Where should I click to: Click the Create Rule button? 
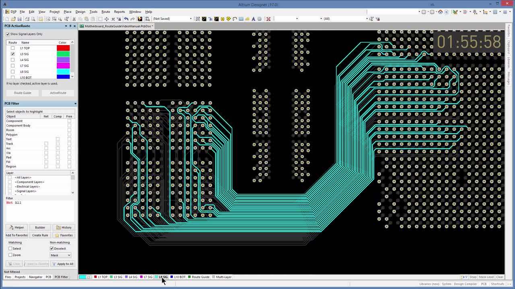[40, 235]
